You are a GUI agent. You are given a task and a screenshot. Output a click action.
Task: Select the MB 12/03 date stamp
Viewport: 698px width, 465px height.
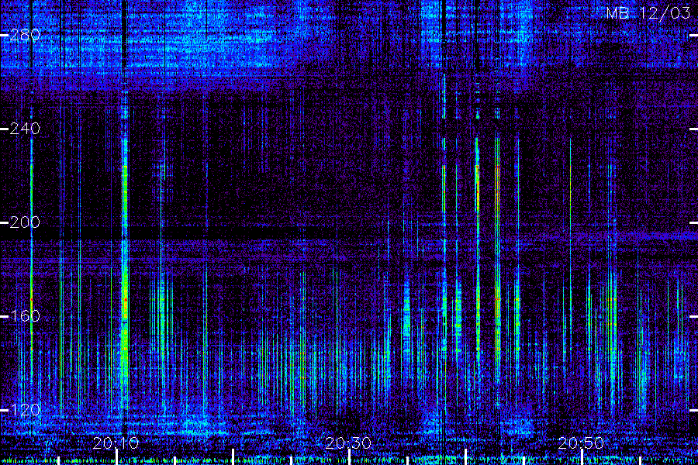pyautogui.click(x=648, y=13)
